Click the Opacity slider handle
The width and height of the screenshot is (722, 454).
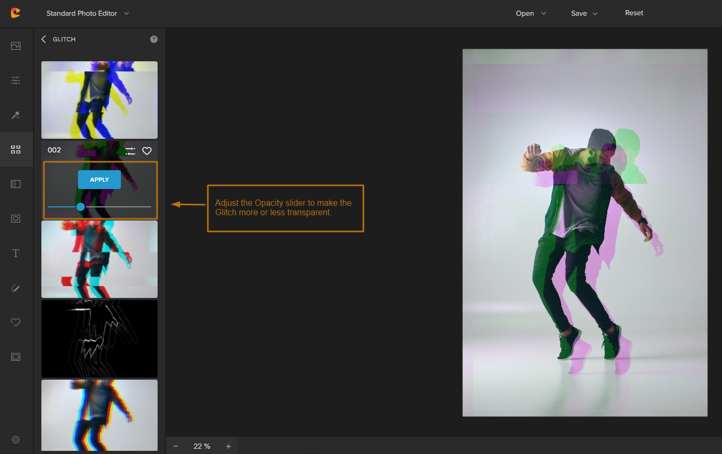pyautogui.click(x=81, y=207)
